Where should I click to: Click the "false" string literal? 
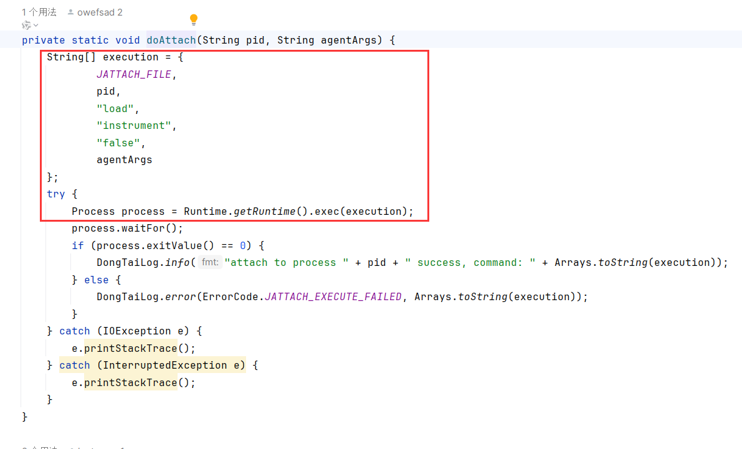tap(118, 143)
